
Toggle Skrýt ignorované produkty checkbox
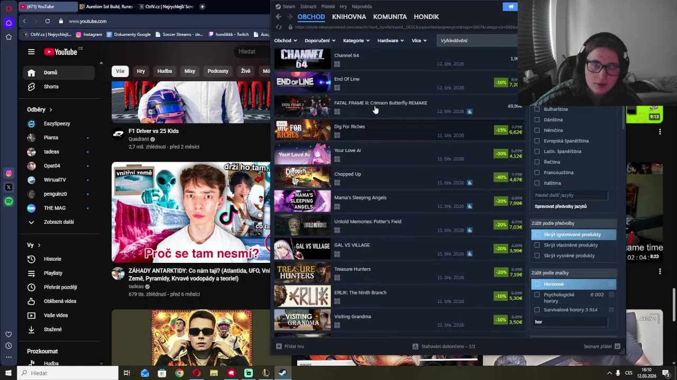coord(537,234)
